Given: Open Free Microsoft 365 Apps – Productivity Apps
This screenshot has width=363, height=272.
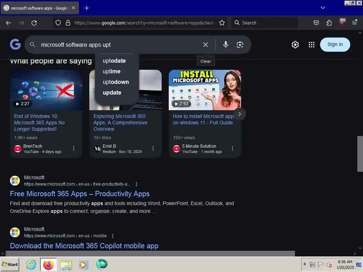Looking at the screenshot, I should point(80,194).
